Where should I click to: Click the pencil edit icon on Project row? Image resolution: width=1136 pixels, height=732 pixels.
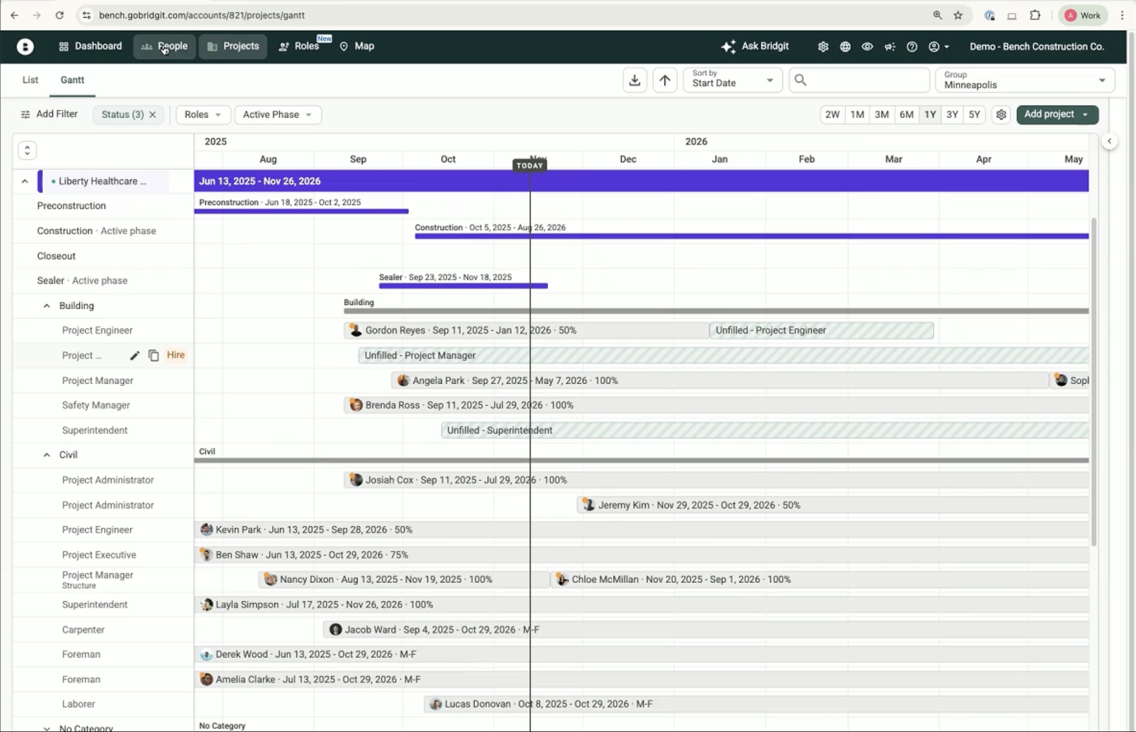pos(134,355)
